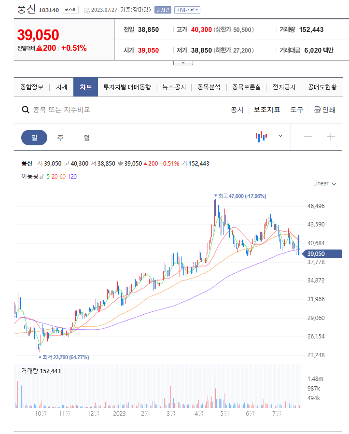Click the 이동평균 label

click(33, 177)
